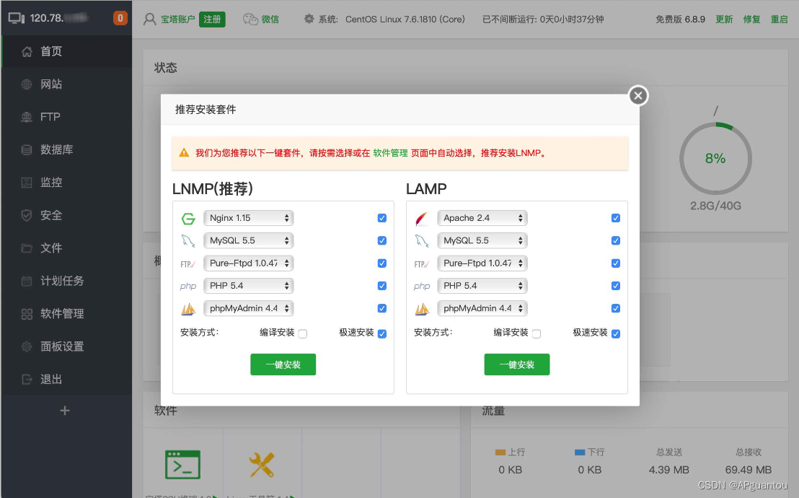The image size is (799, 498).
Task: Enable 编译安装 option under LNMP
Action: [x=303, y=333]
